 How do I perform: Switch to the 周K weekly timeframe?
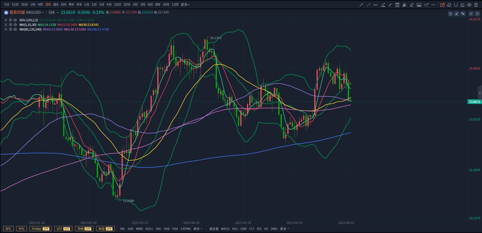[56, 5]
